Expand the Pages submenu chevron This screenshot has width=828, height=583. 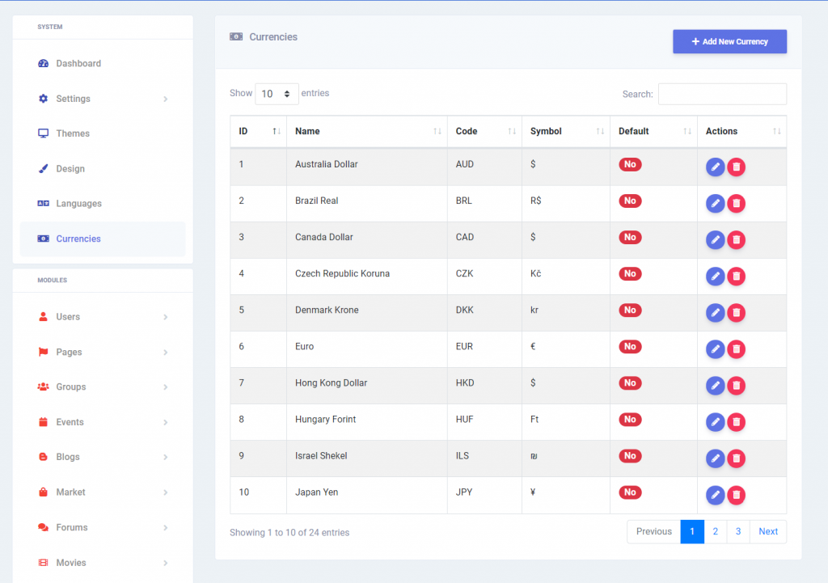pos(165,353)
